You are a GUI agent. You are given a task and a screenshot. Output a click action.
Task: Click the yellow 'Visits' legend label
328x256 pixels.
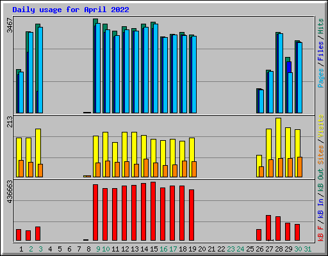pyautogui.click(x=321, y=126)
